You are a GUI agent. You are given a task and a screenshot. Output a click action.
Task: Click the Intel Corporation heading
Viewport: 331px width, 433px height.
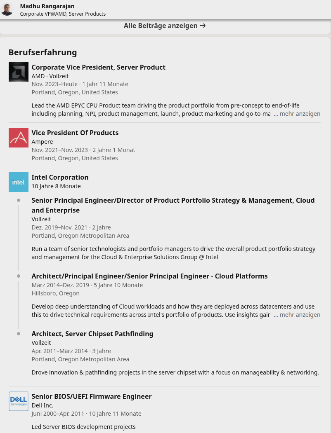[x=60, y=177]
